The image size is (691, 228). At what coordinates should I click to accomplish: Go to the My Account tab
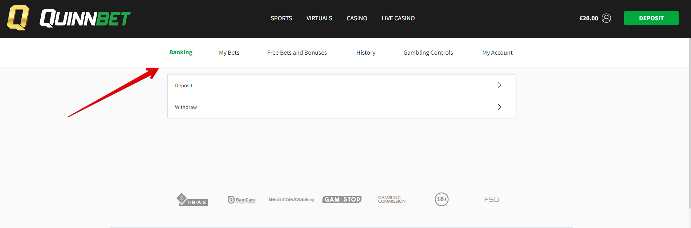pyautogui.click(x=497, y=53)
